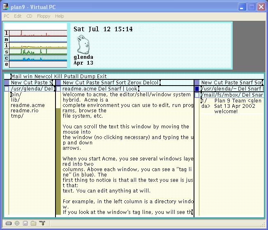Click the glenda bunny face icon

tap(83, 44)
